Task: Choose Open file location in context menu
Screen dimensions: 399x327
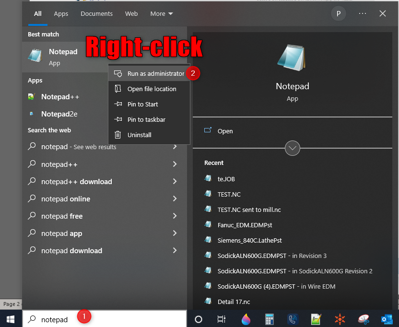Action: 152,89
